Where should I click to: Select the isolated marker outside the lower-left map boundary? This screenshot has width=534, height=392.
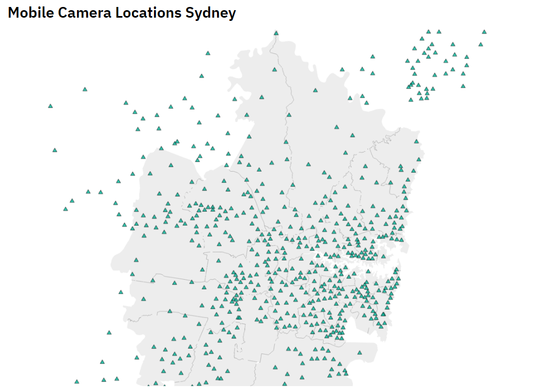[x=109, y=333]
